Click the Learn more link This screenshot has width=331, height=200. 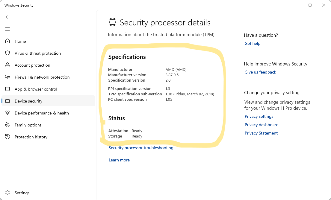coord(119,160)
